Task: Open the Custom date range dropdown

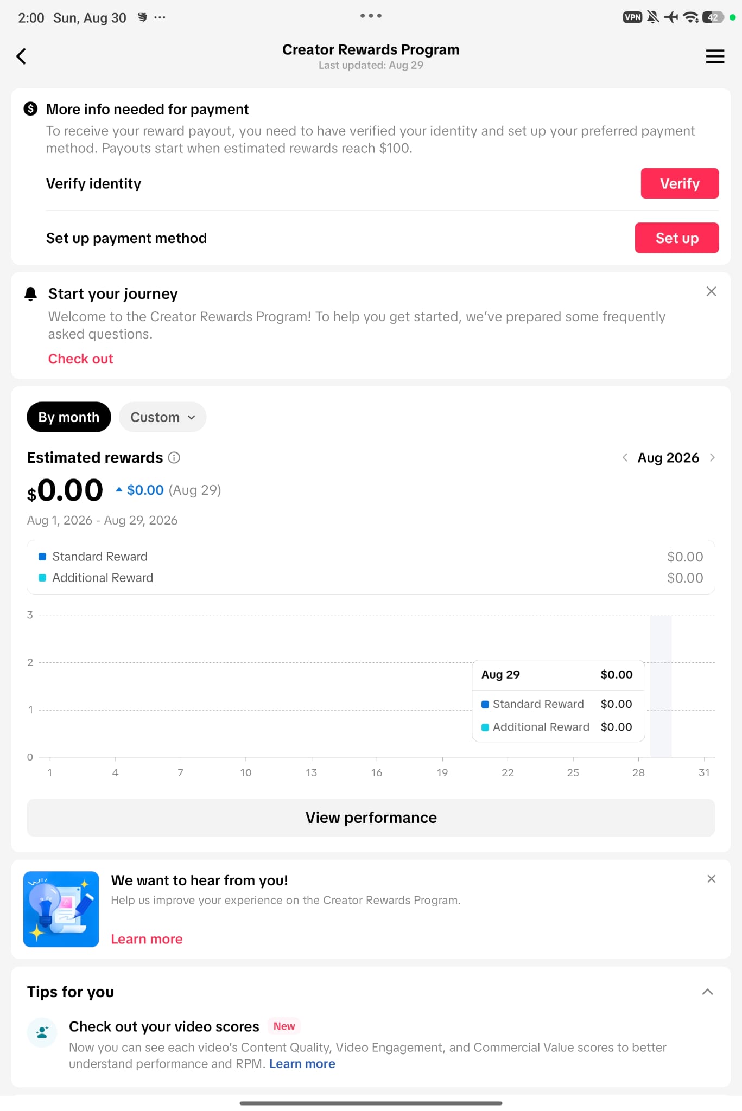Action: [162, 417]
